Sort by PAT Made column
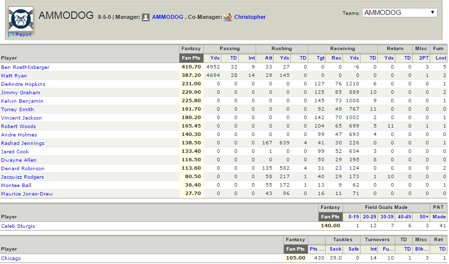 439,217
